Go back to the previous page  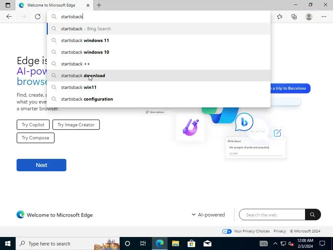[x=9, y=17]
